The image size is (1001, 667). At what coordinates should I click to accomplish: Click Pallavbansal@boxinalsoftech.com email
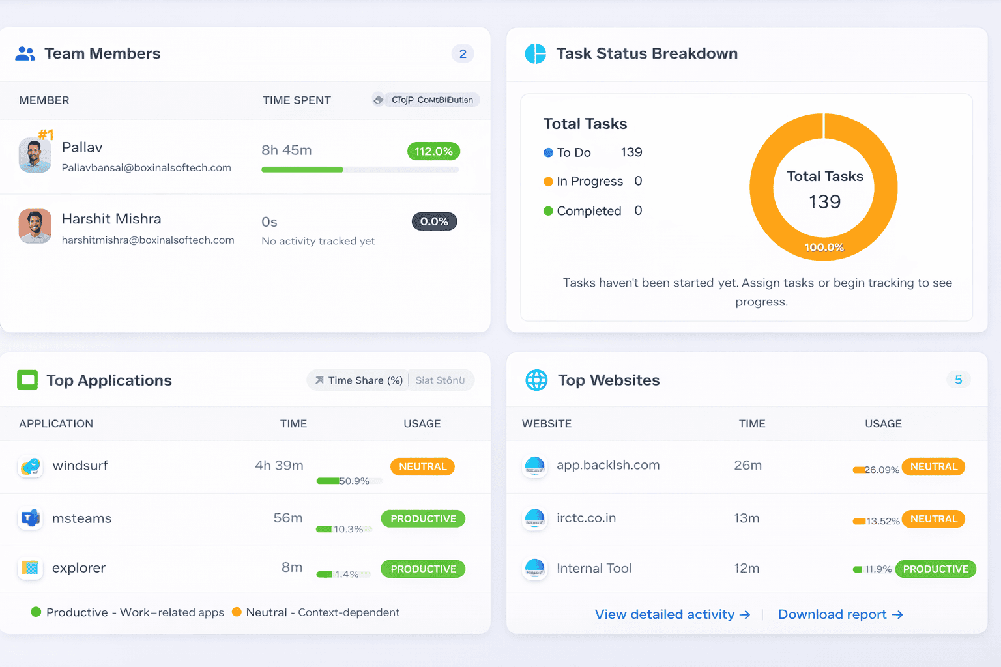[x=147, y=167]
